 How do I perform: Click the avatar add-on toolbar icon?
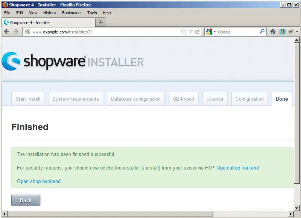click(x=283, y=32)
